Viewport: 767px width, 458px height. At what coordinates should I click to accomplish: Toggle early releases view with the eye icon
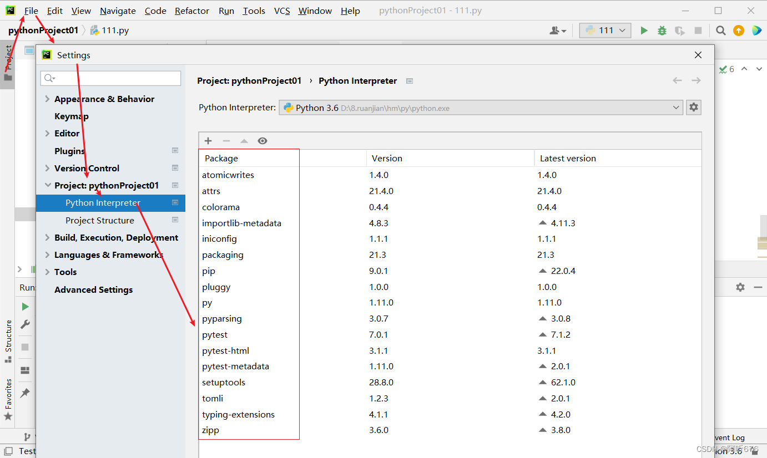tap(262, 140)
